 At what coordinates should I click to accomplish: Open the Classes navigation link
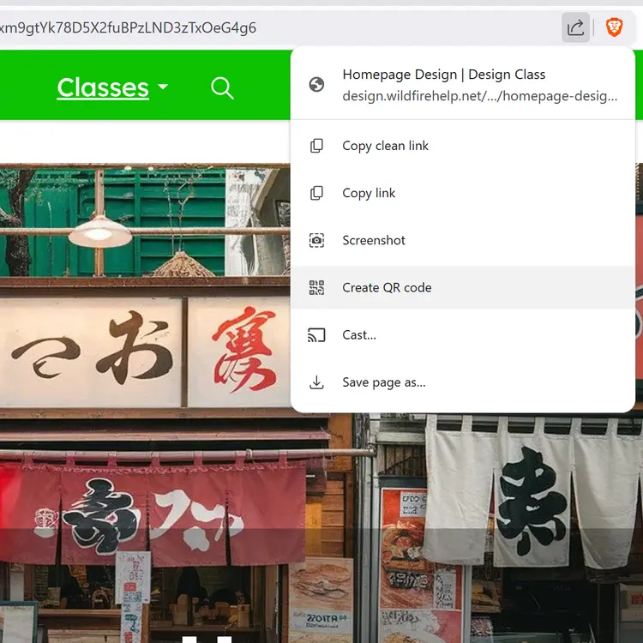tap(103, 87)
